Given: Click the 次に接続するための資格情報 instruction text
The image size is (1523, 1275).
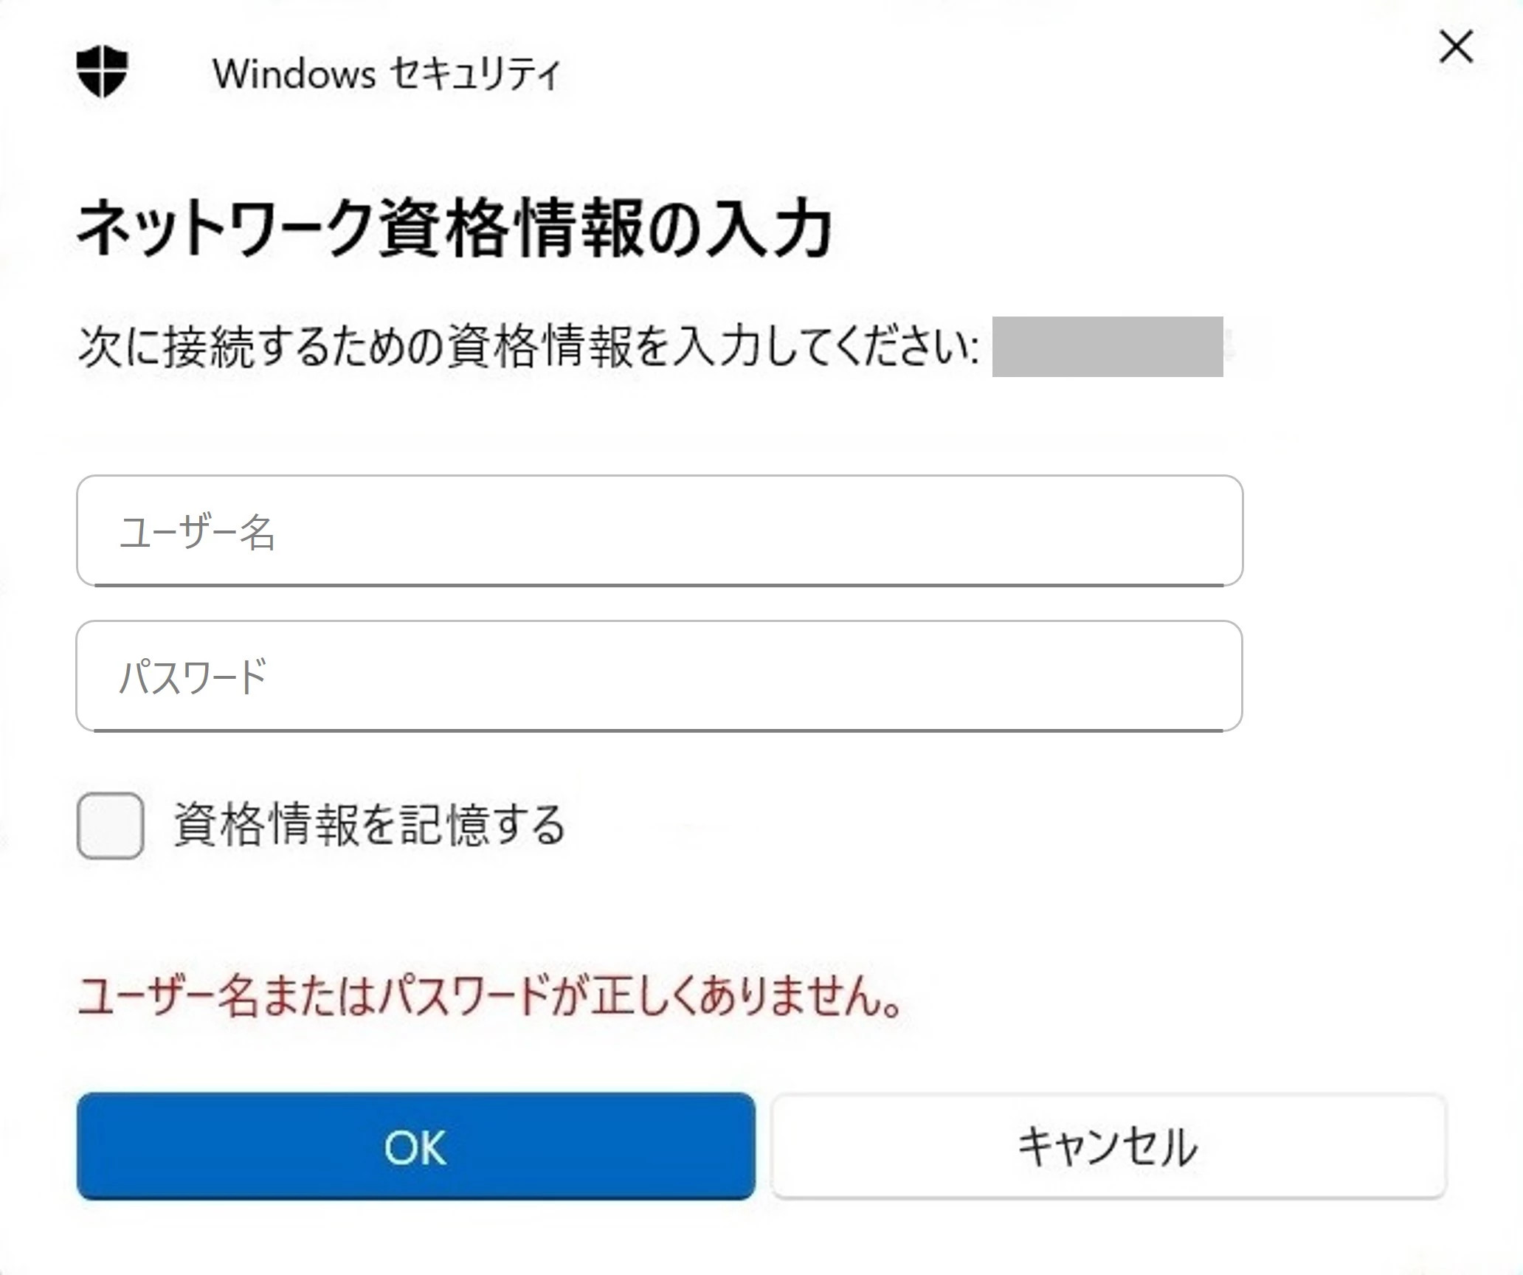Looking at the screenshot, I should click(528, 346).
